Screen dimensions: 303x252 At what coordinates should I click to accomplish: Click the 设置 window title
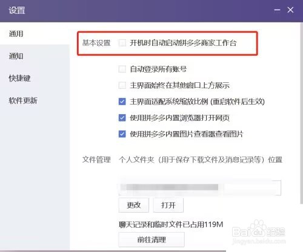17,10
